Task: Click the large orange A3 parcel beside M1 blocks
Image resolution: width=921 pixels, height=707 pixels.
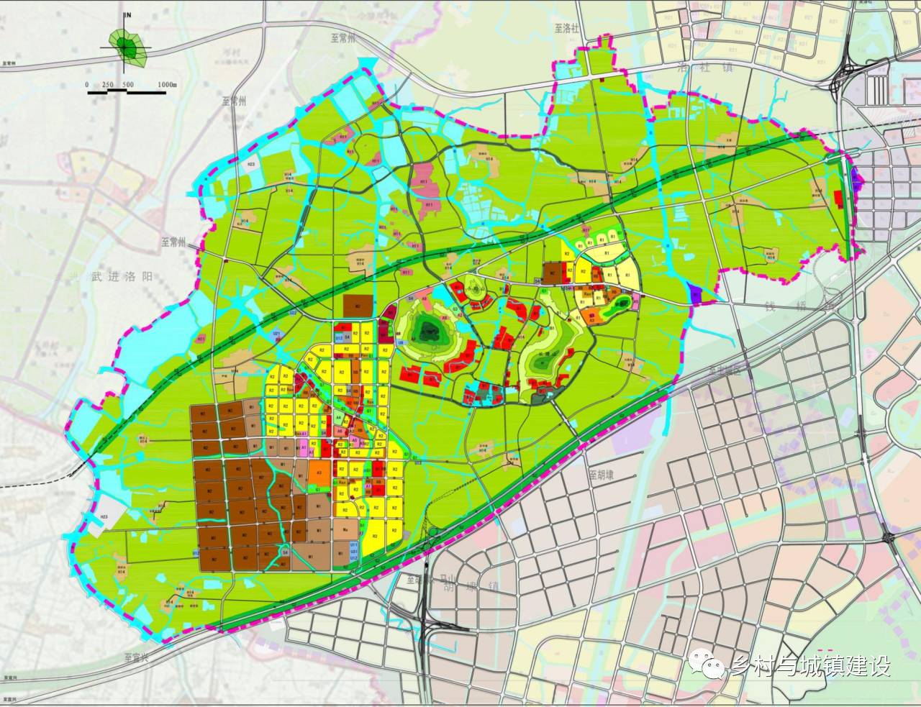Action: [319, 473]
